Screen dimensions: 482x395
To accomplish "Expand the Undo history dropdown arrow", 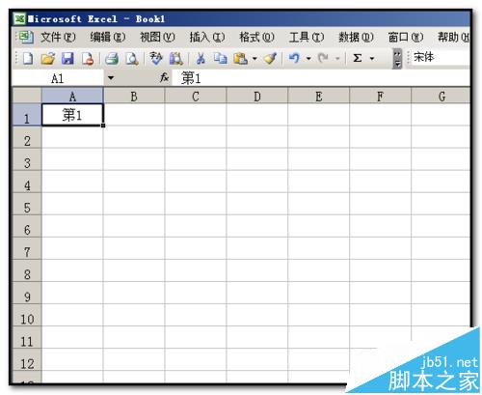I will 308,59.
